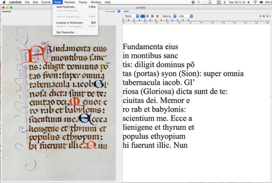Open the LatinEdit application menu

pyautogui.click(x=16, y=2)
